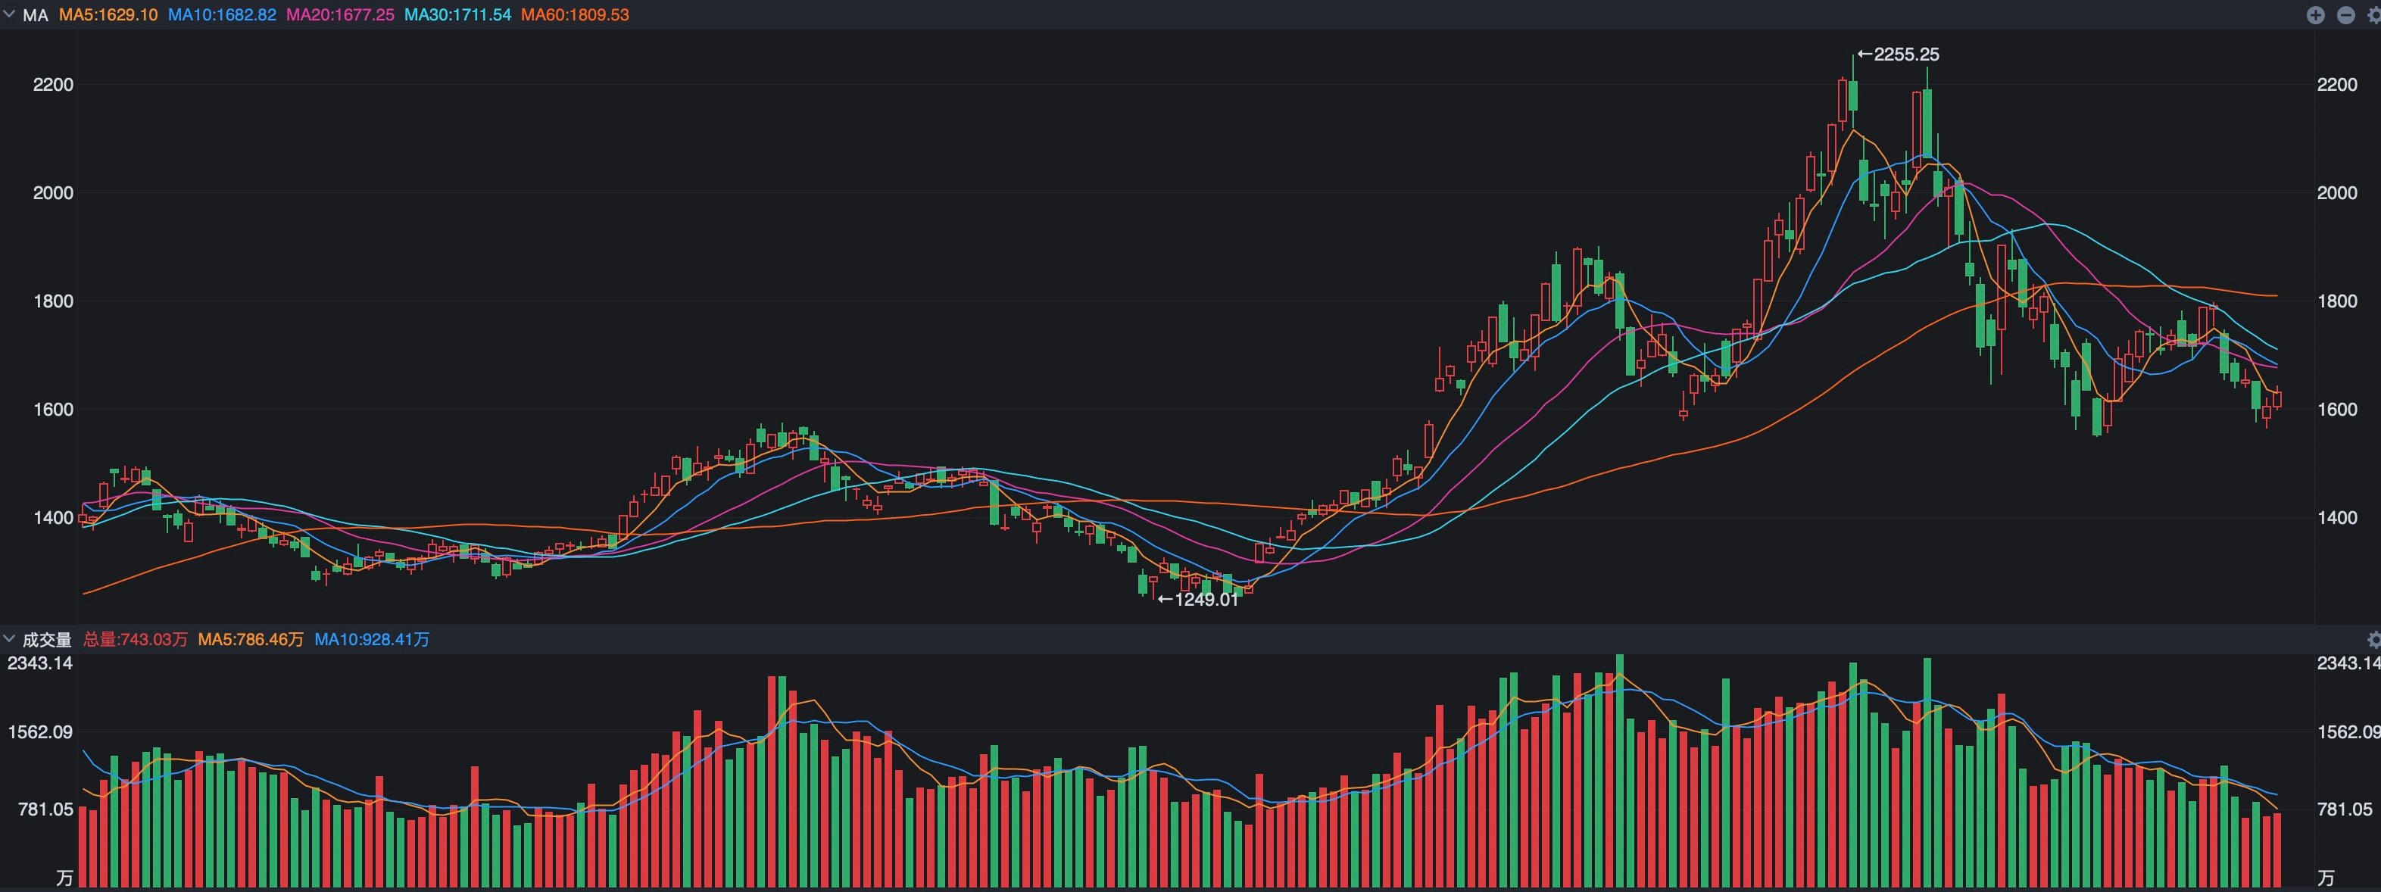The height and width of the screenshot is (892, 2381).
Task: Remove indicator with the minus icon
Action: 2346,15
